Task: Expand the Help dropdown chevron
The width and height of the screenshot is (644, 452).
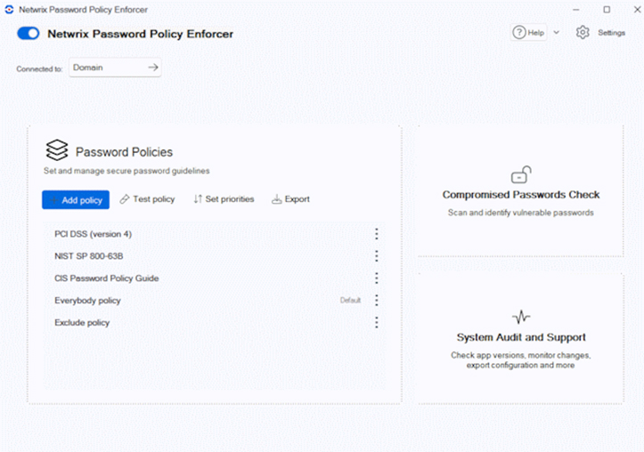Action: (x=557, y=32)
